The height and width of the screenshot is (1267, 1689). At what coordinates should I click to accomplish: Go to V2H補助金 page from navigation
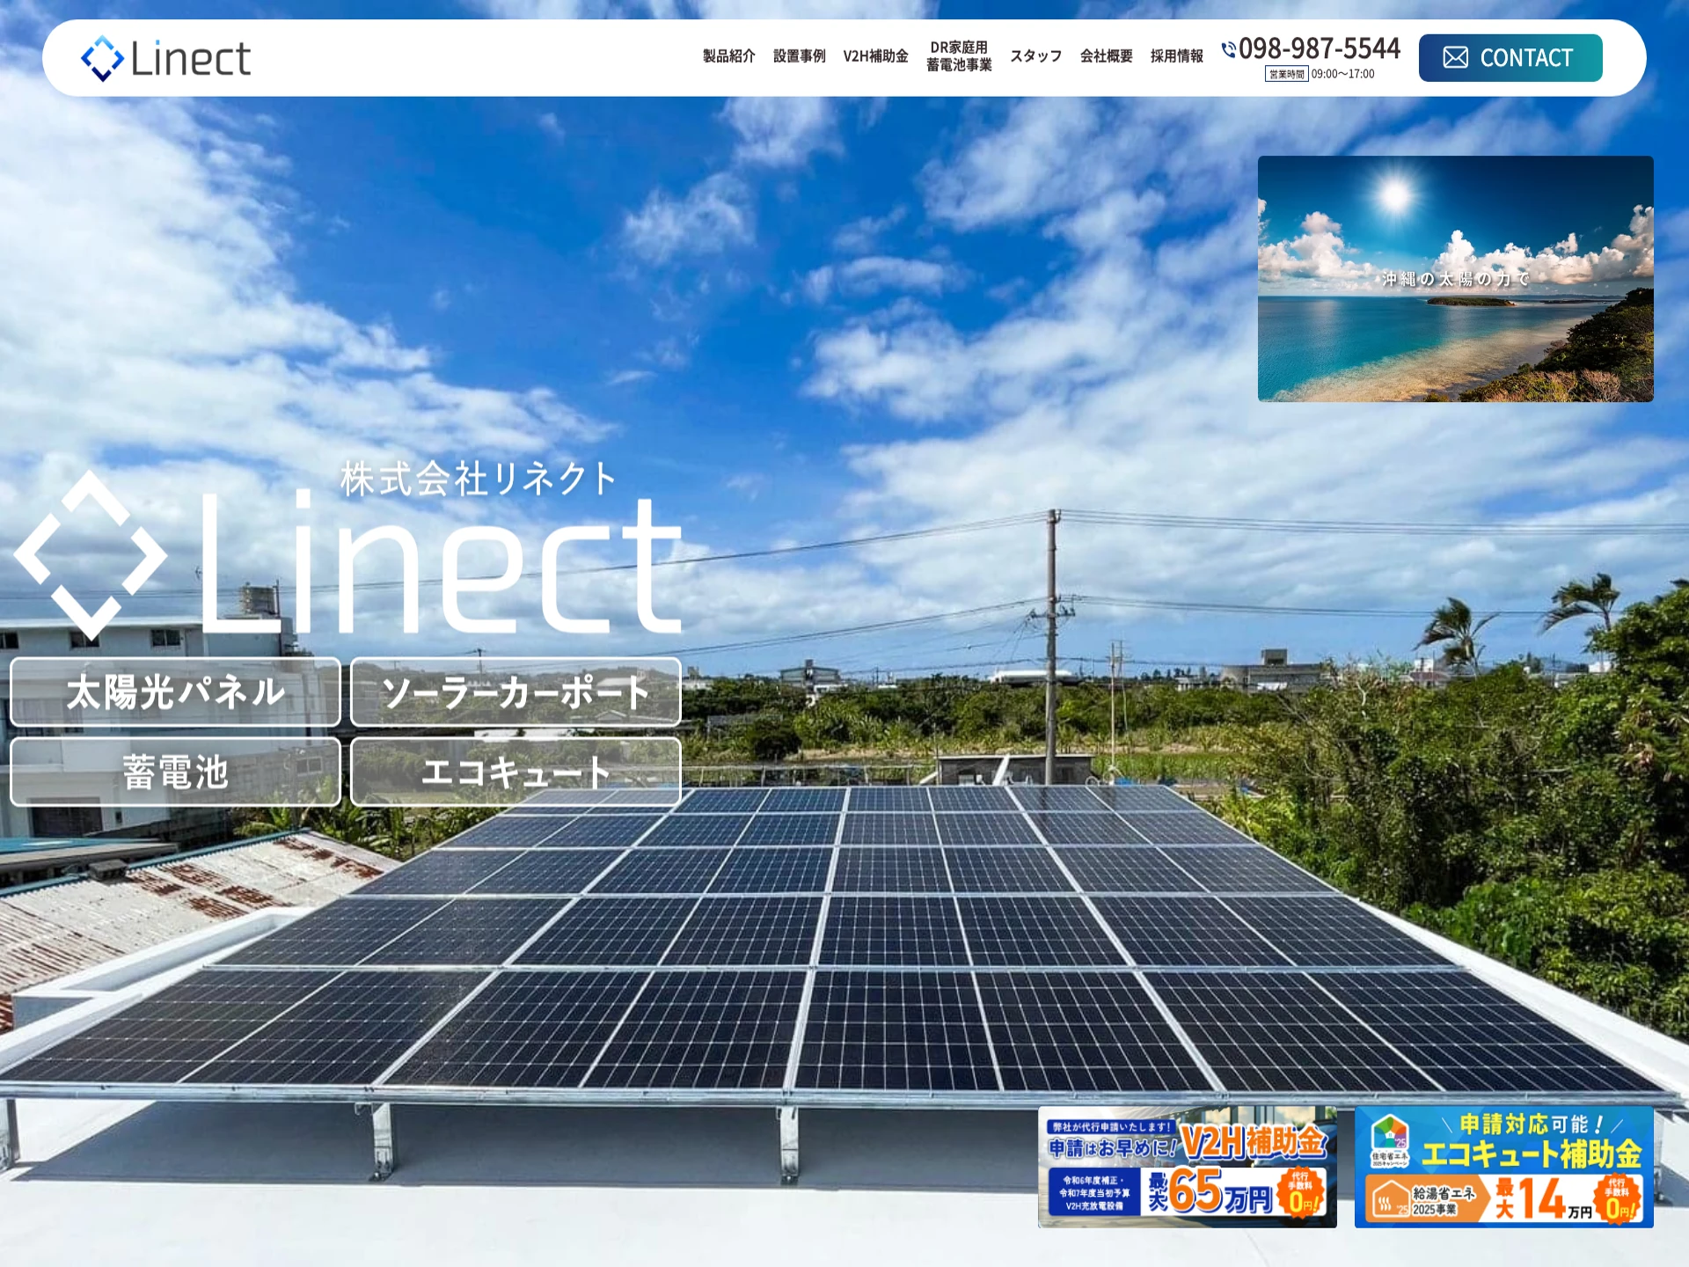click(x=875, y=56)
